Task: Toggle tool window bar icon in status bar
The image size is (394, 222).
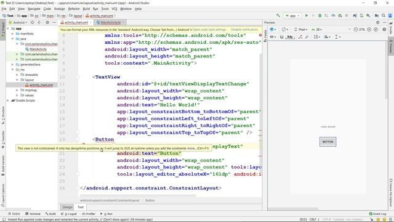Action: pos(4,220)
